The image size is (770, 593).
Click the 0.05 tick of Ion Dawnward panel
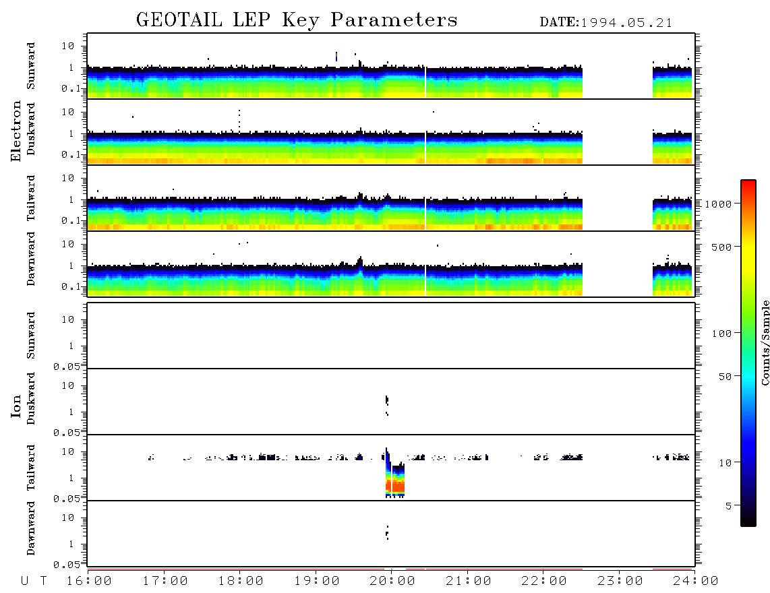[66, 565]
